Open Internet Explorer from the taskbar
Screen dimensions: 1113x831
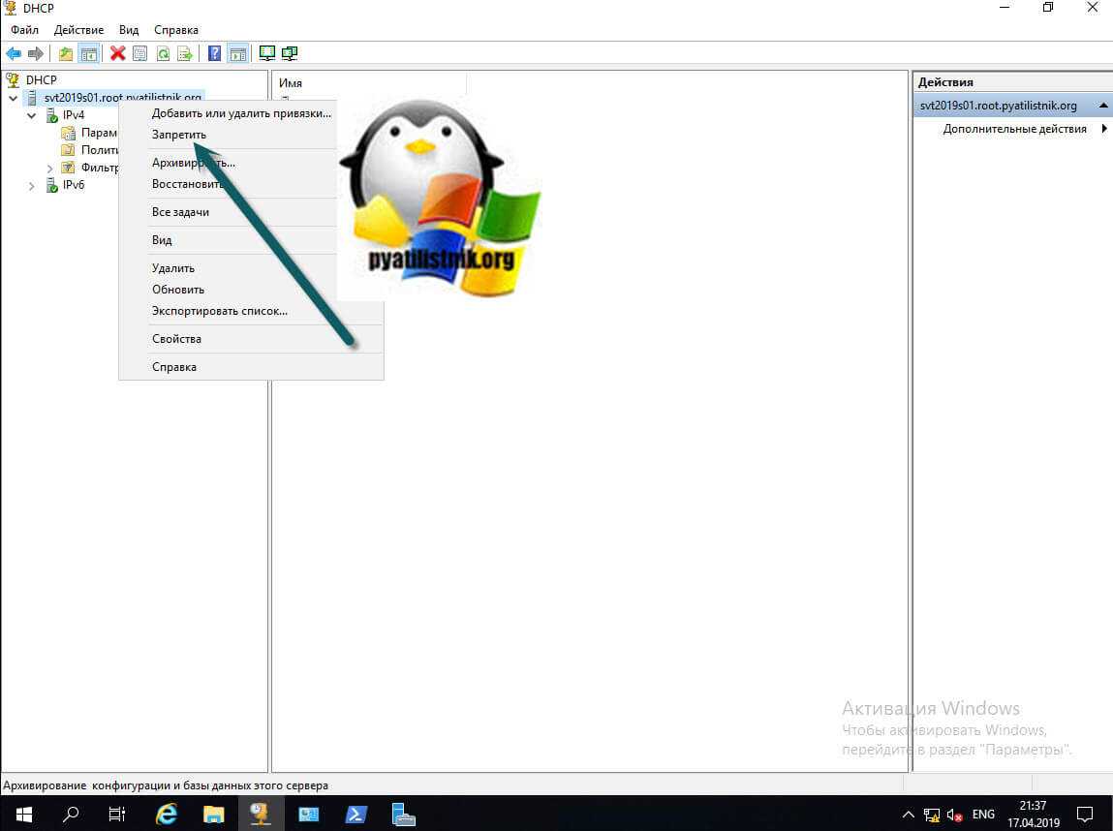tap(166, 815)
